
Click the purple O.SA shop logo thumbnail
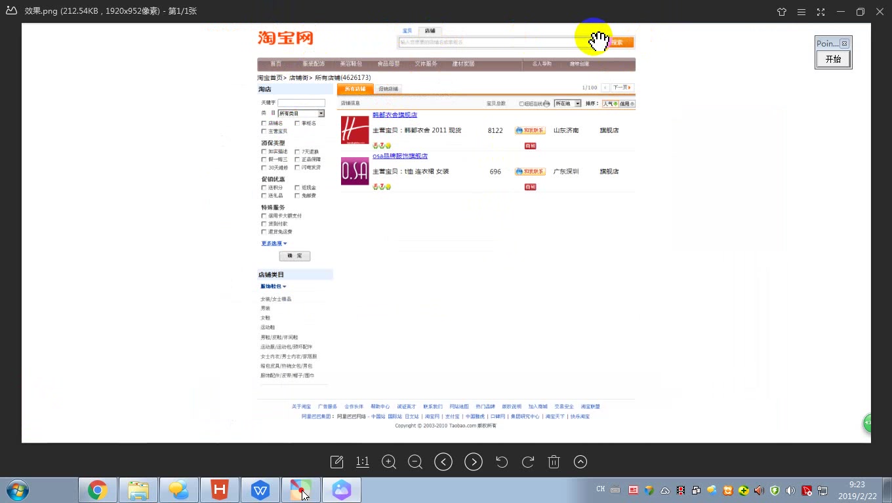point(355,171)
